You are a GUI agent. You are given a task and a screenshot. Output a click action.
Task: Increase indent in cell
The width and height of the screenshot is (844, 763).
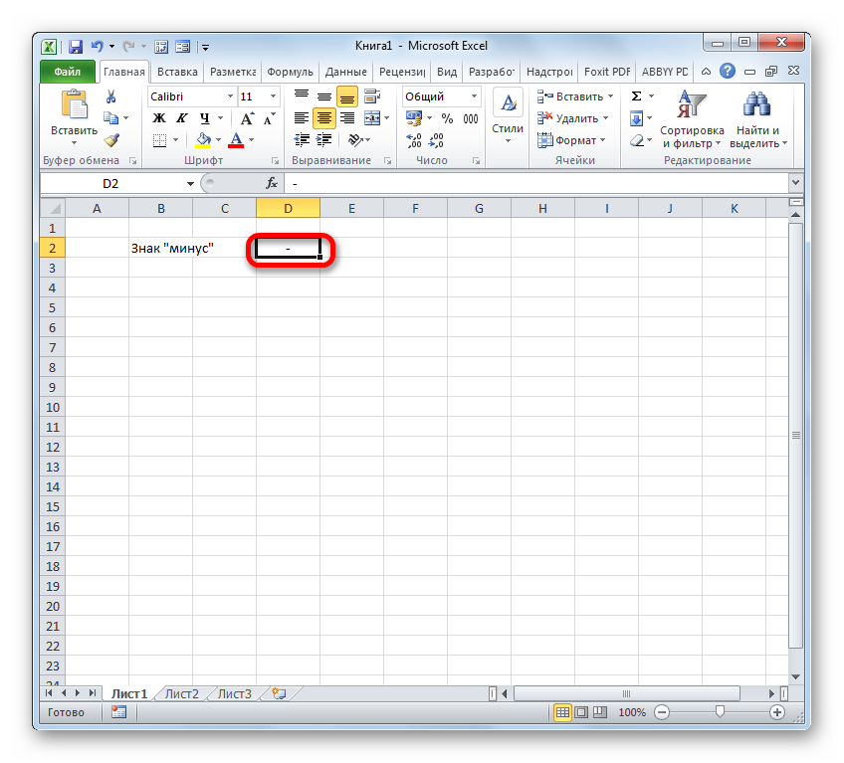(x=324, y=140)
